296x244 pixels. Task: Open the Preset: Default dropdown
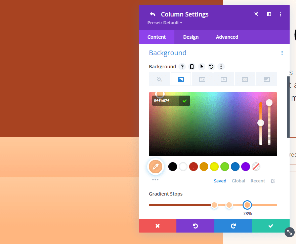tap(165, 23)
